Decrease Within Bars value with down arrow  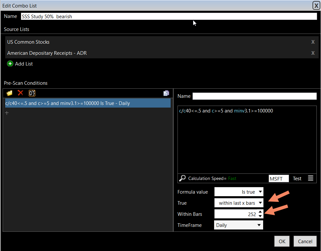(260, 216)
